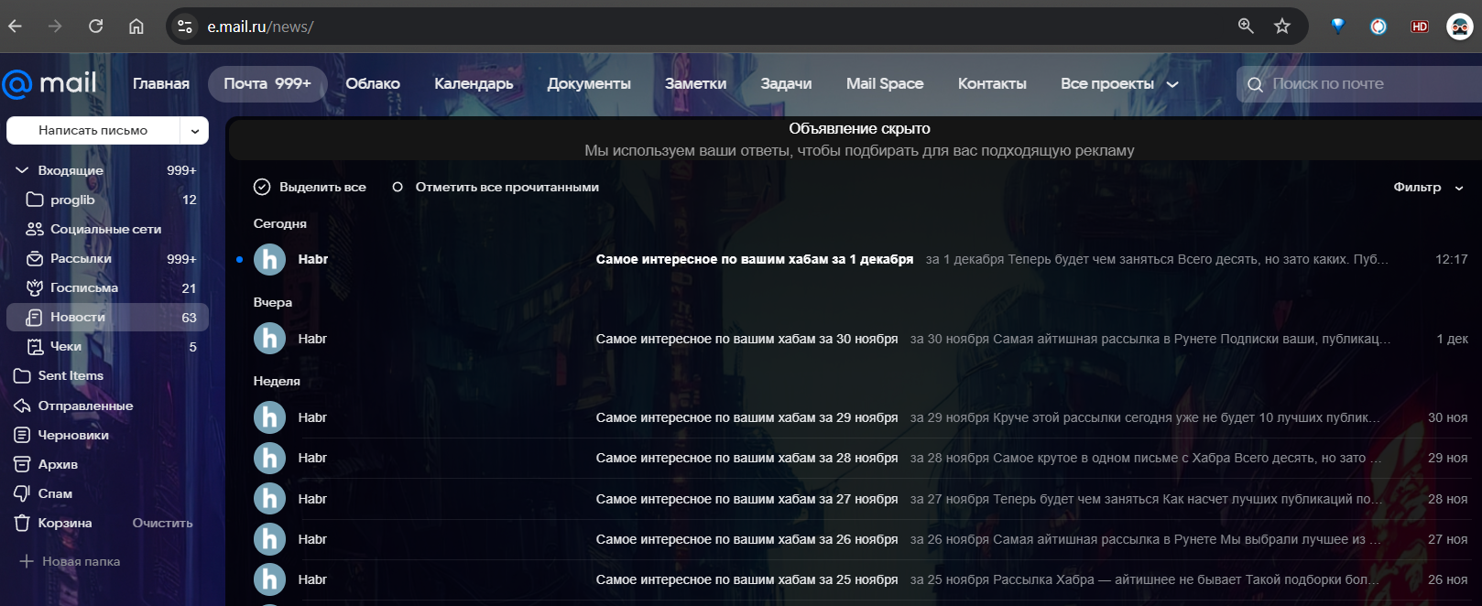This screenshot has height=606, width=1482.
Task: View site information icon in address bar
Action: 185,27
